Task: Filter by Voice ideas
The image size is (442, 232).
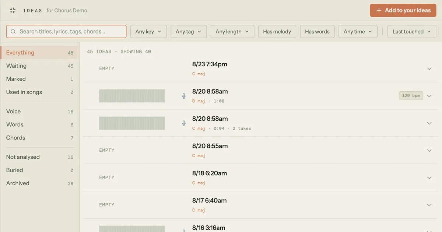Action: [39, 111]
